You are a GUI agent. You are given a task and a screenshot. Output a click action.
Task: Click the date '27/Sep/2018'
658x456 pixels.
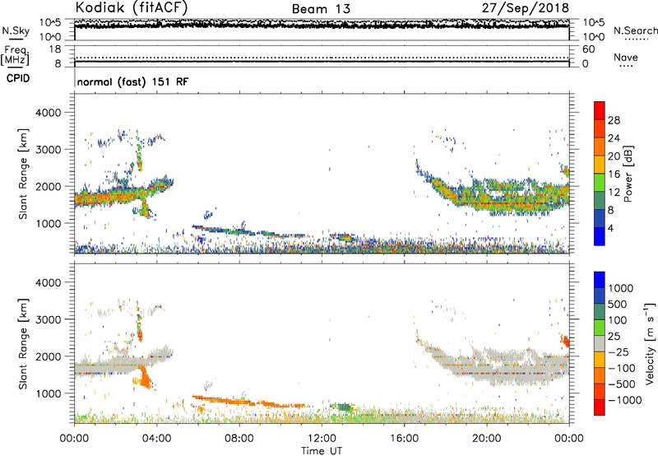pos(526,7)
